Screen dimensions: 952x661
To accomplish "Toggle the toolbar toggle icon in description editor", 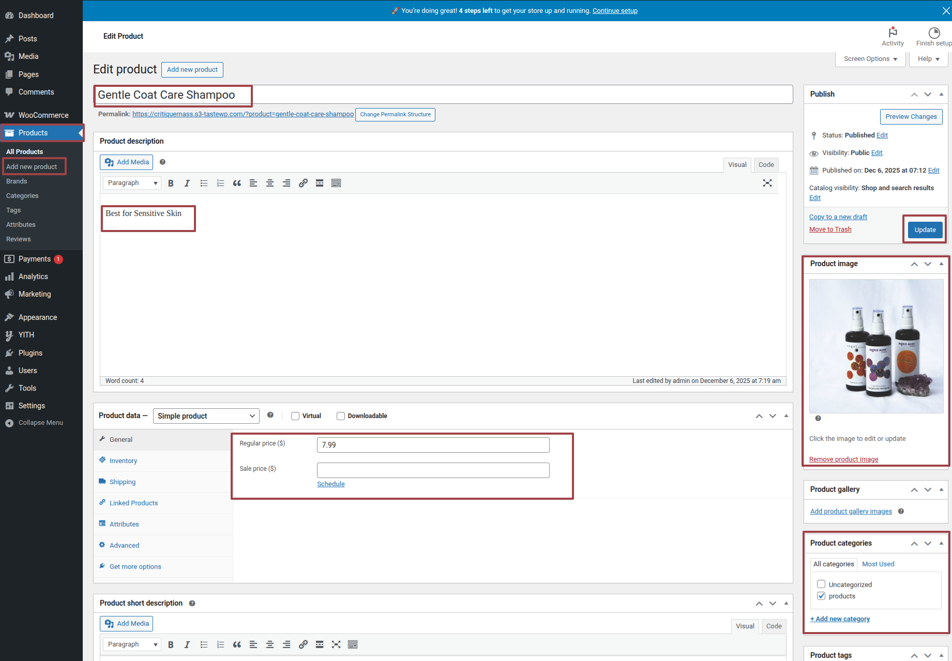I will pyautogui.click(x=336, y=183).
